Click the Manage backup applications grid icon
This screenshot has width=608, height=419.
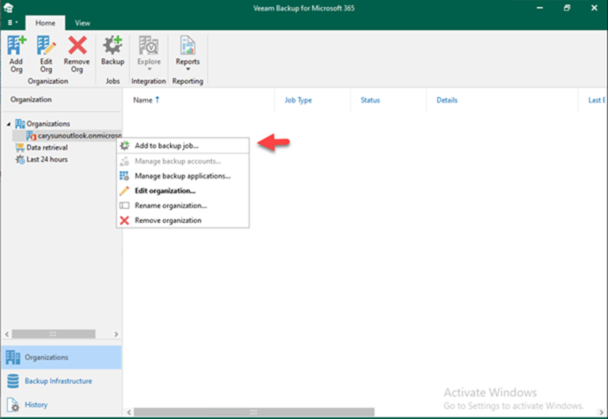[124, 176]
